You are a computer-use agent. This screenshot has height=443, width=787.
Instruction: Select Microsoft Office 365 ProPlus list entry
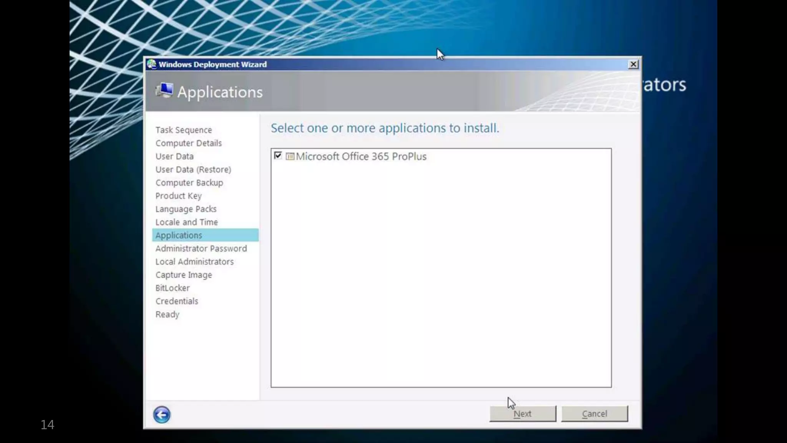tap(361, 157)
